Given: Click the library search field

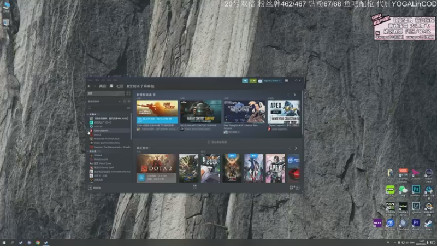Looking at the screenshot, I should (107, 108).
